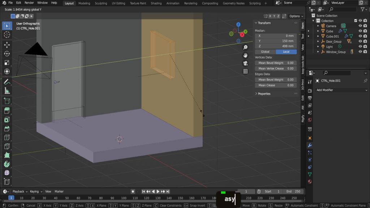The image size is (370, 208).
Task: Select the Move tool in the toolbar
Action: 7,44
